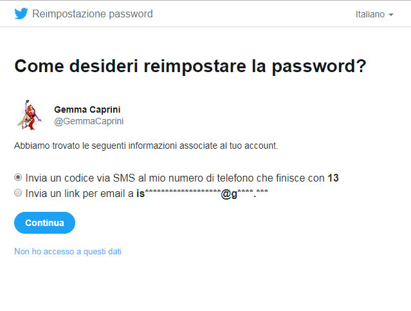Select the SMS code radio button

pos(18,178)
